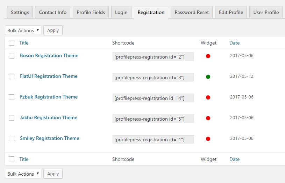The image size is (285, 183).
Task: Select the shortcode field with id="5"
Action: 153,118
